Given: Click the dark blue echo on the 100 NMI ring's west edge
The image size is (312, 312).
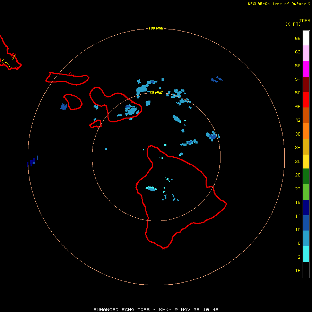Looking at the screenshot, I should (x=33, y=161).
